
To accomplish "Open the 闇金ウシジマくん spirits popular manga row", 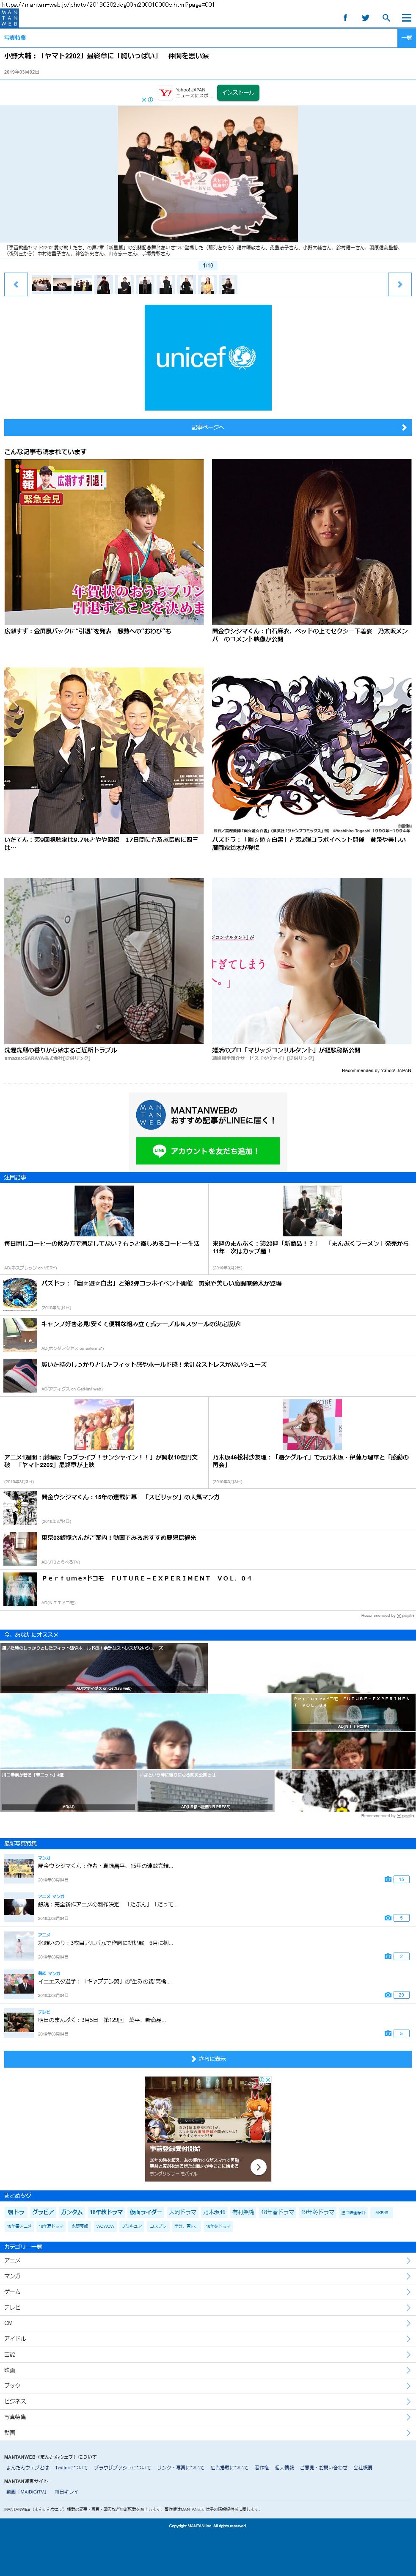I will [208, 1508].
